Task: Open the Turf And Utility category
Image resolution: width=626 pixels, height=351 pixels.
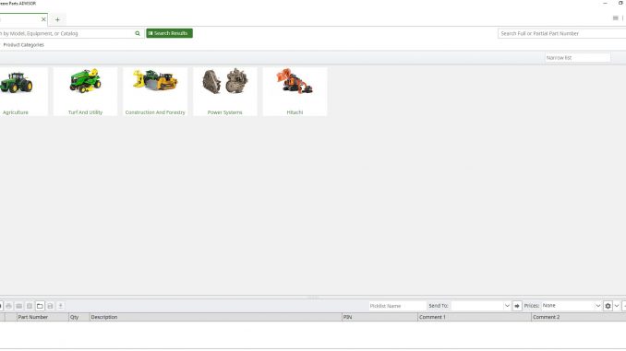Action: [x=85, y=91]
